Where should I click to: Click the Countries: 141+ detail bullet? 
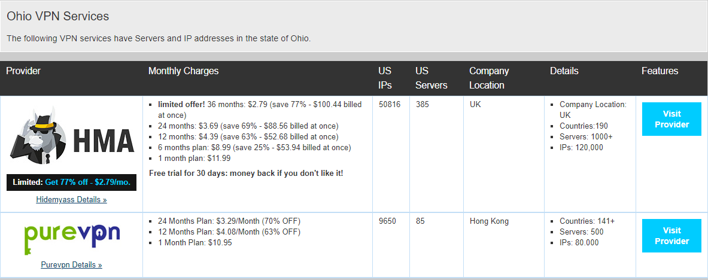point(587,221)
